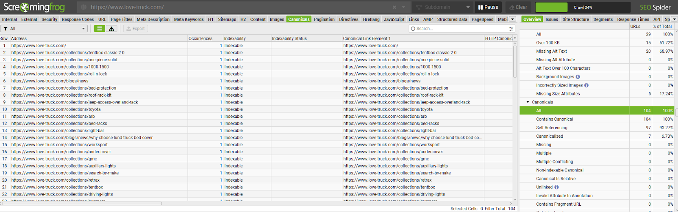Pause the crawl
The height and width of the screenshot is (212, 678).
pos(488,7)
